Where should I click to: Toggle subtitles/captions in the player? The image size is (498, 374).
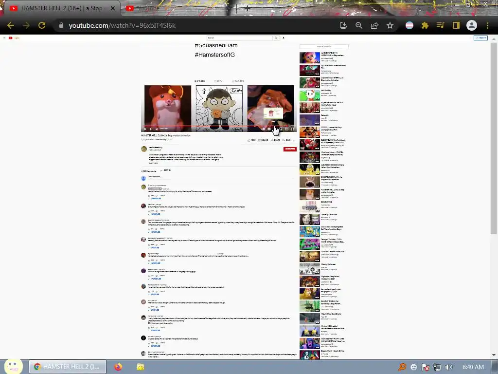(269, 129)
